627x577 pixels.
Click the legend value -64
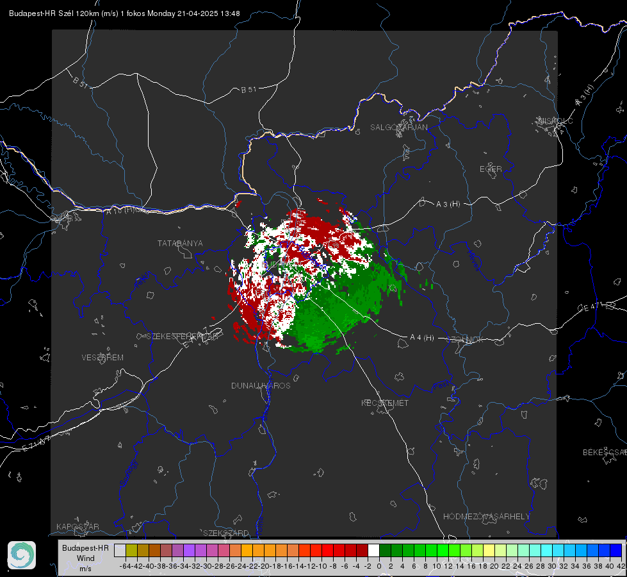click(x=126, y=566)
